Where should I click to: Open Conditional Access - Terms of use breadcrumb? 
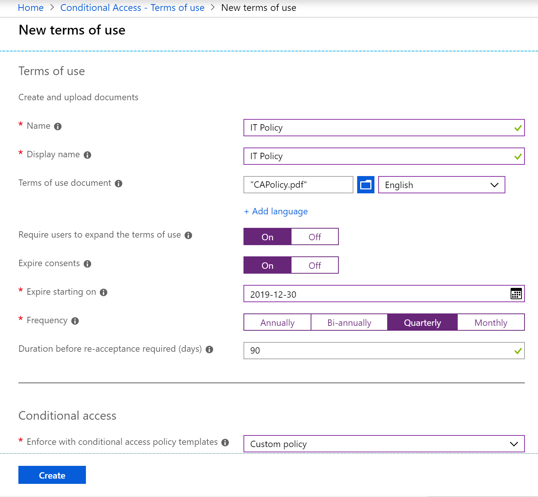tap(132, 8)
